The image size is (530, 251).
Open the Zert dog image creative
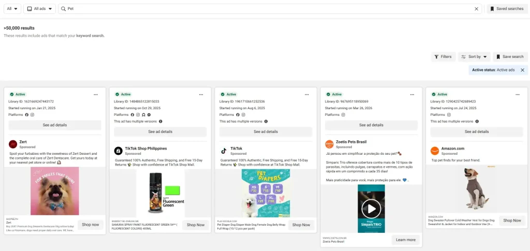click(x=55, y=191)
